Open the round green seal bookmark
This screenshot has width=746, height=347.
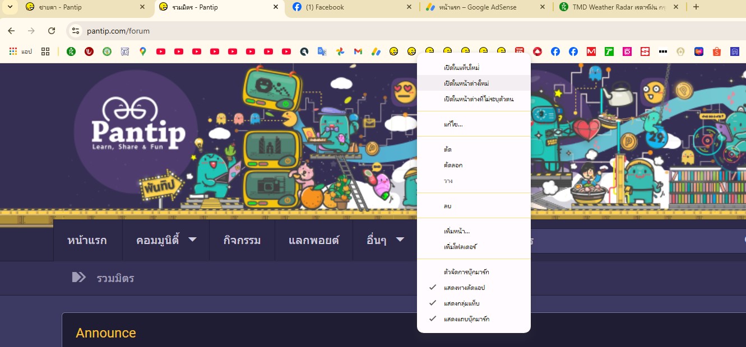107,51
